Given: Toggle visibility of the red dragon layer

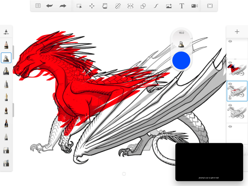Looking at the screenshot, I should point(230,62).
